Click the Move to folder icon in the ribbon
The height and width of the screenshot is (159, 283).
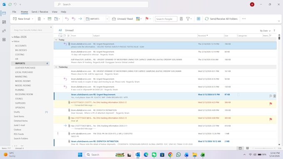point(56,19)
